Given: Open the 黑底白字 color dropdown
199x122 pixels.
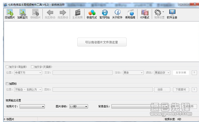Looking at the screenshot, I should coord(162,73).
